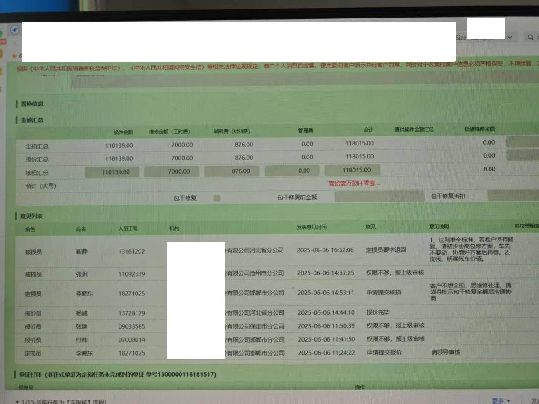
Task: Collapse the task flow triangle at bottom left
Action: click(17, 402)
